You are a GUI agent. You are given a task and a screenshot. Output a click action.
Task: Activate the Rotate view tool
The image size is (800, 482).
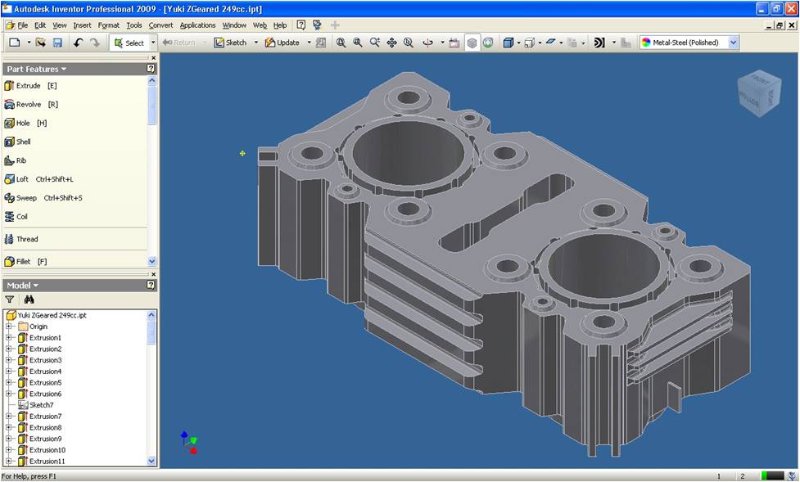coord(428,43)
